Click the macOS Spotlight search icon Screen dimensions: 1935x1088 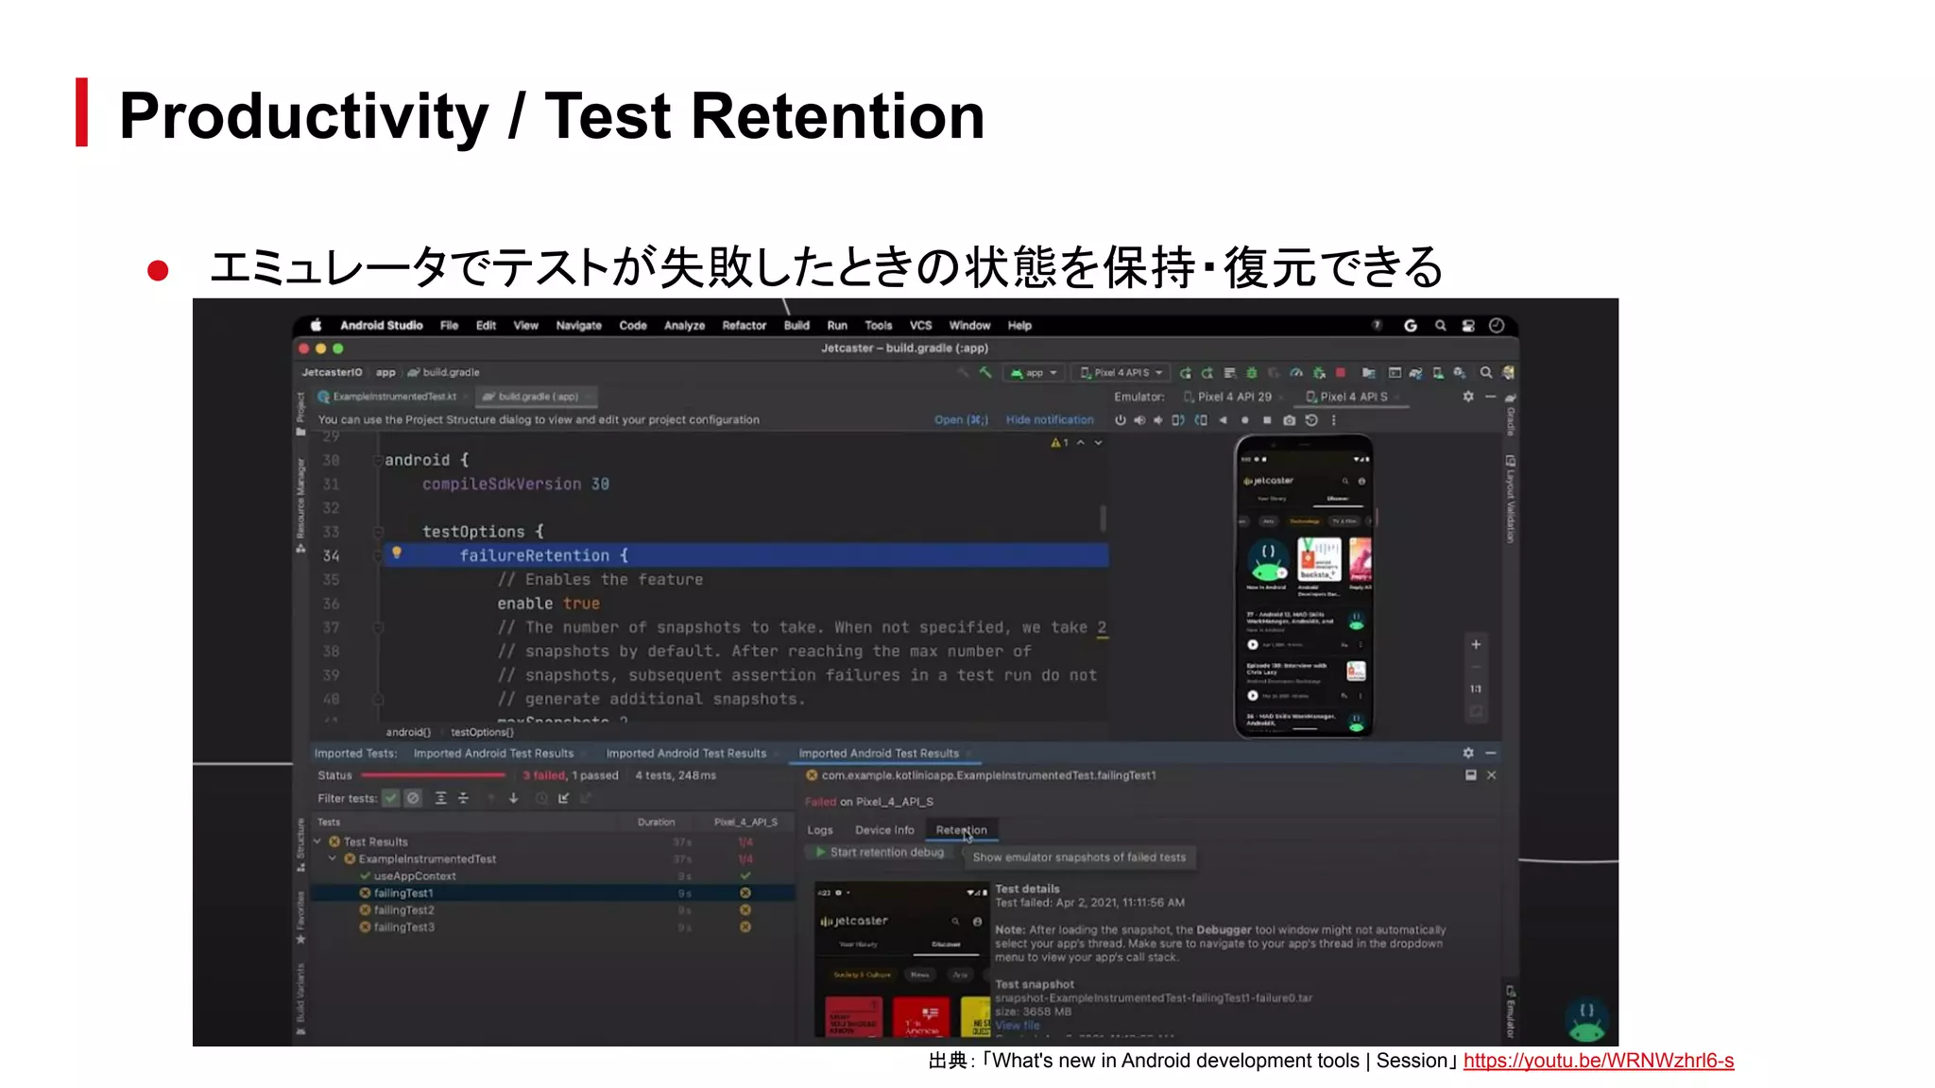1441,326
